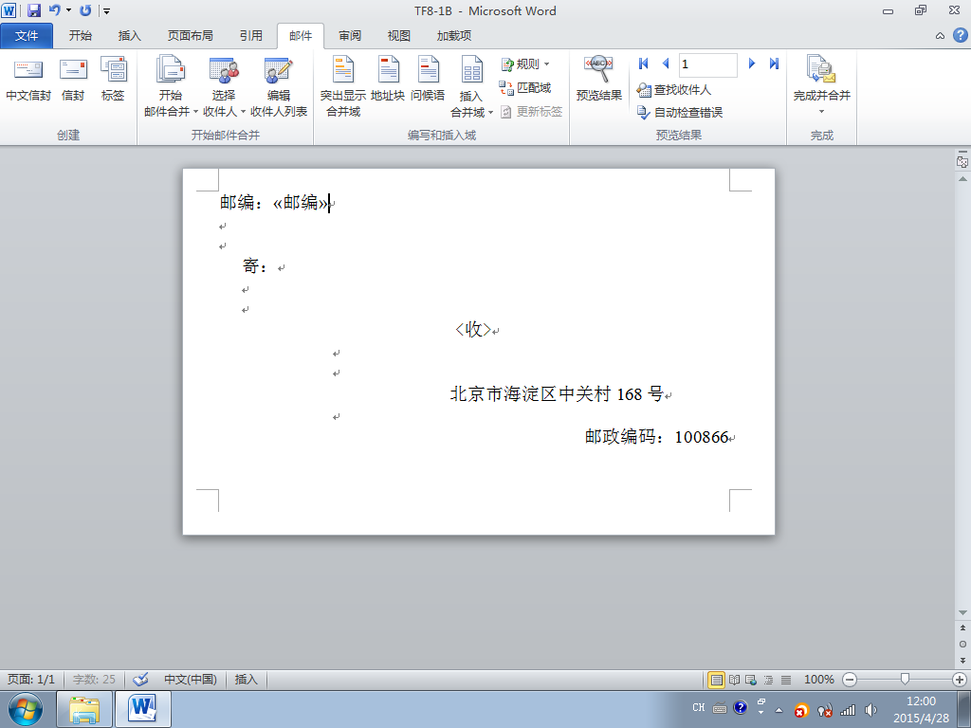971x728 pixels.
Task: Click the 匹配域 button
Action: click(525, 88)
